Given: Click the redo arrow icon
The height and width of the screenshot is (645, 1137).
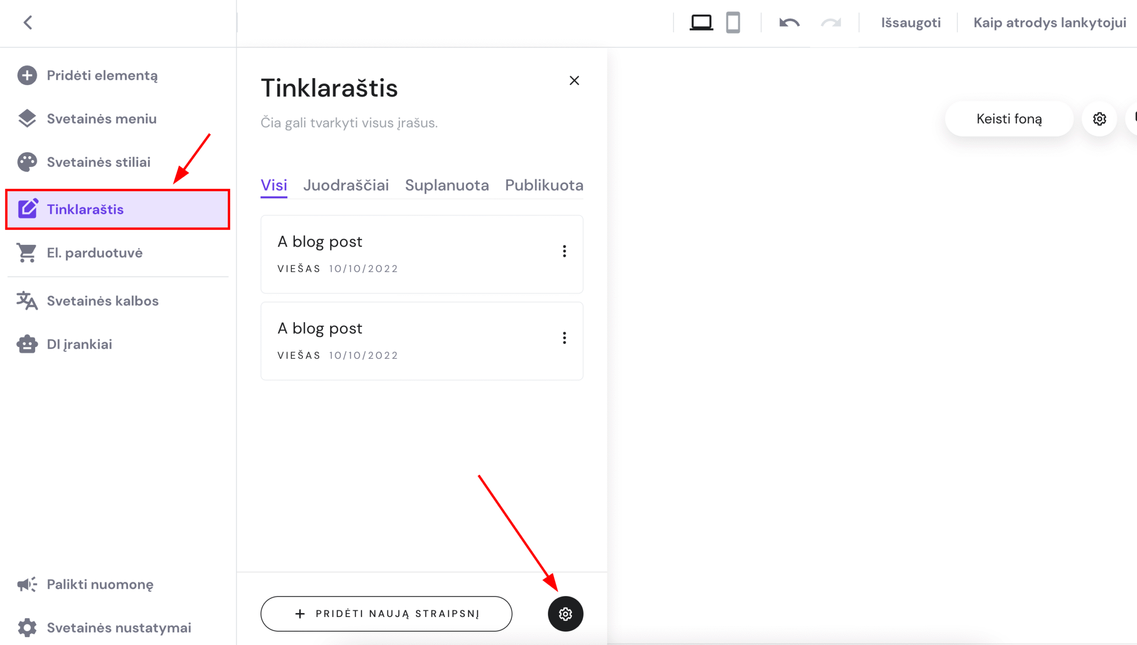Looking at the screenshot, I should (x=831, y=22).
